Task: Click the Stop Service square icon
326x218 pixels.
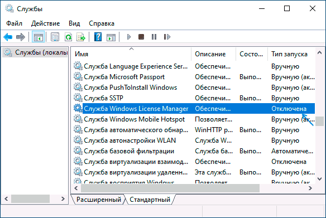Action: tap(141, 37)
